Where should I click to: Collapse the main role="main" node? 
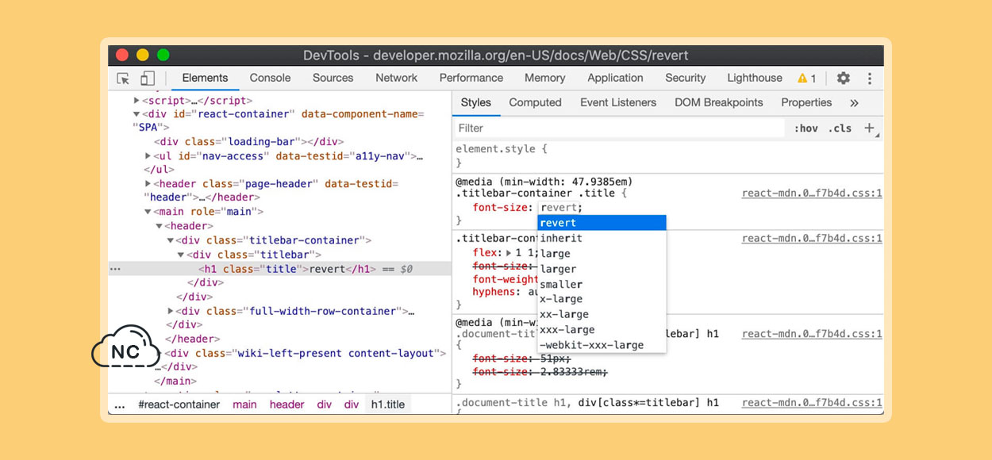148,212
